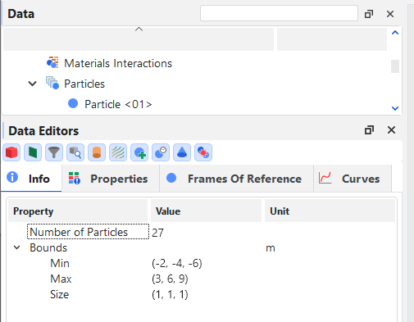Click the Data panel search field
This screenshot has height=322, width=414.
pos(279,13)
